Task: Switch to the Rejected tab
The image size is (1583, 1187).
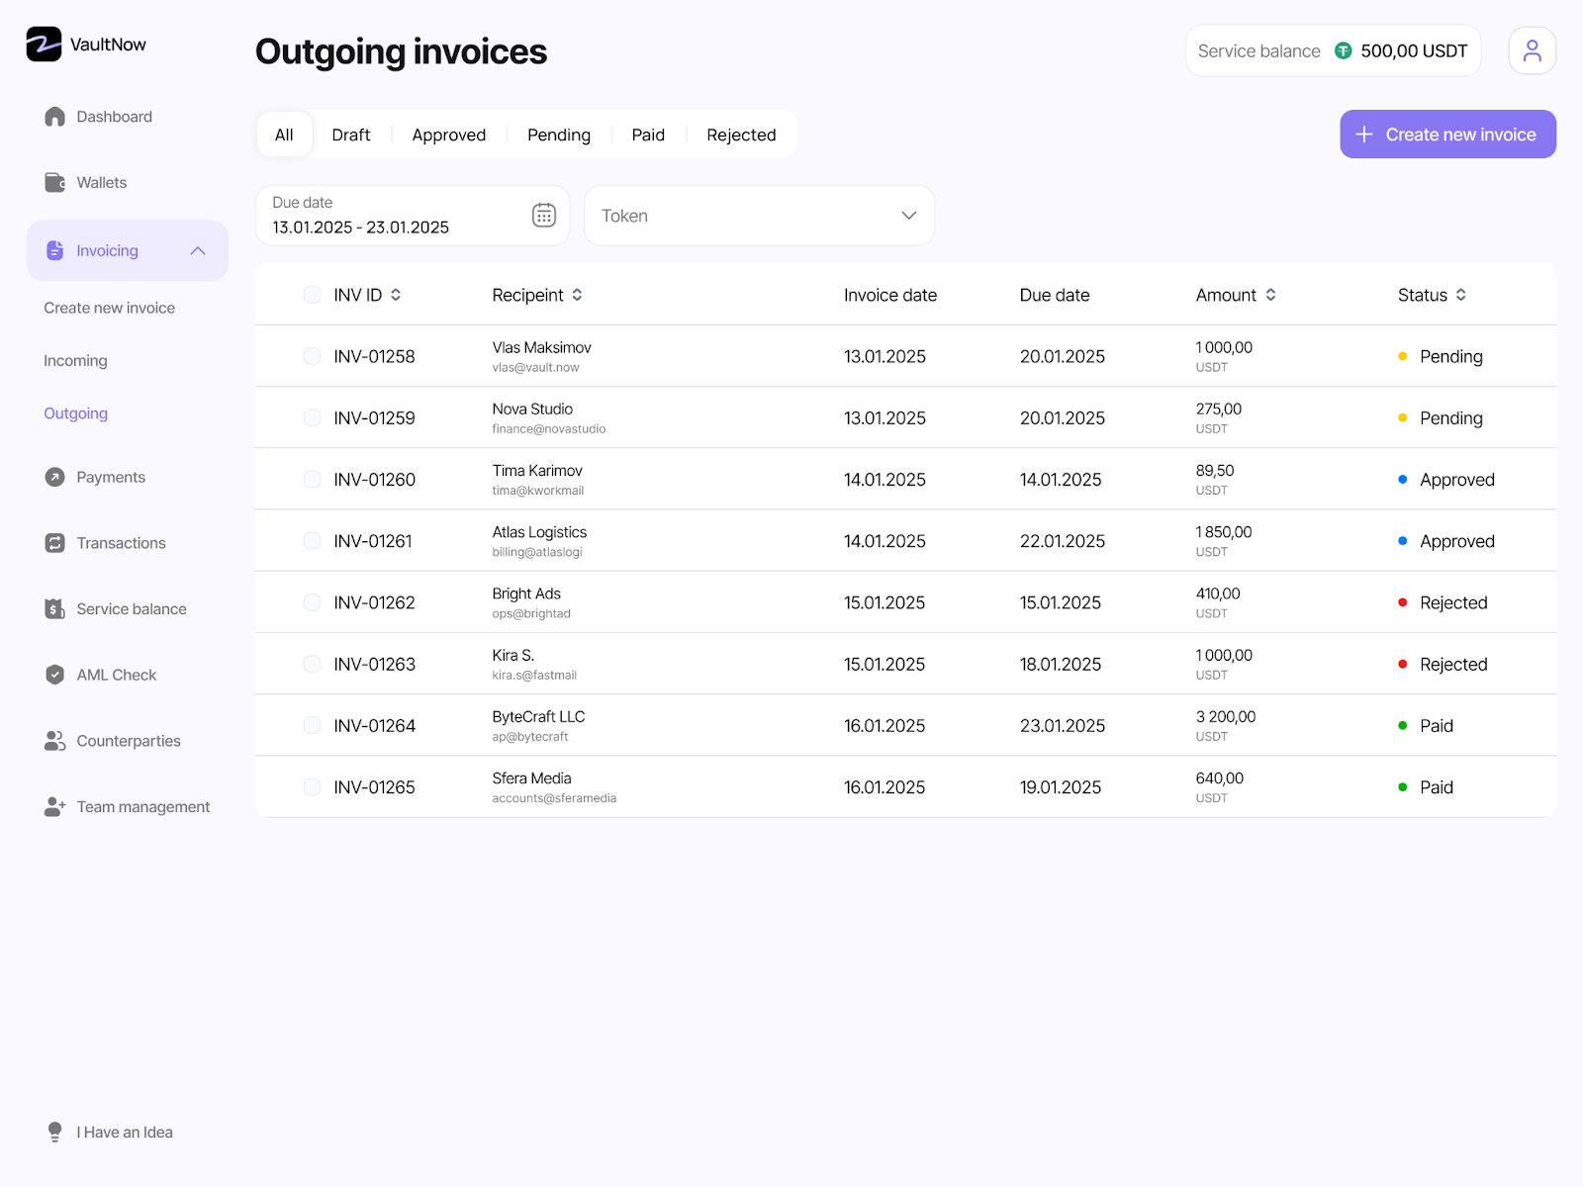Action: [x=741, y=135]
